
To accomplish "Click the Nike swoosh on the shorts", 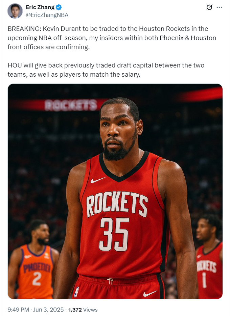I will pos(150,294).
